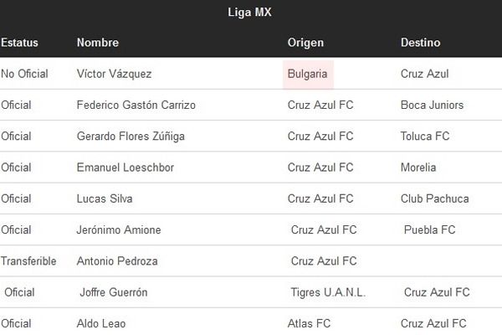Select the Tigres U.A.N.L. origin cell
The height and width of the screenshot is (335, 502).
(x=328, y=292)
